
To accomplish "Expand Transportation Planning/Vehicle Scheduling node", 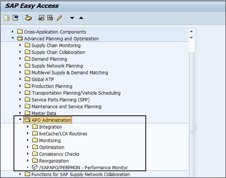I will pos(20,92).
